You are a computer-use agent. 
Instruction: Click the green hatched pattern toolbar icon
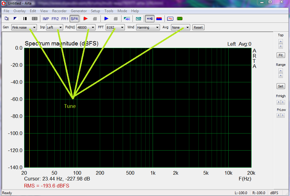click(138, 19)
